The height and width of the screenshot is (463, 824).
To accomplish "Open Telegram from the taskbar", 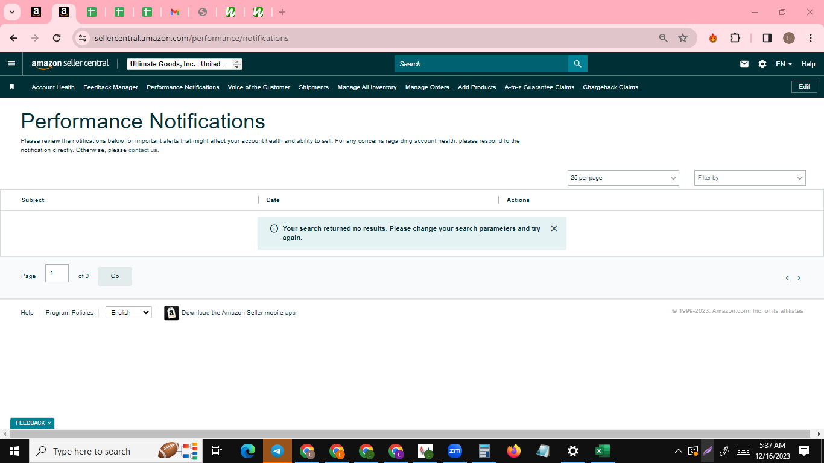I will (277, 451).
